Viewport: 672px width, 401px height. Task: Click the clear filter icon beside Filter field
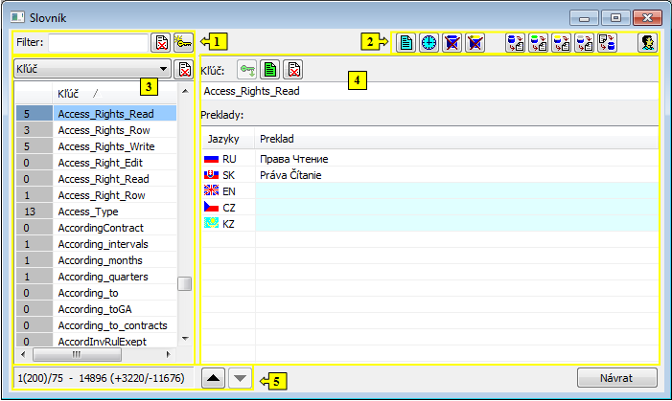161,42
